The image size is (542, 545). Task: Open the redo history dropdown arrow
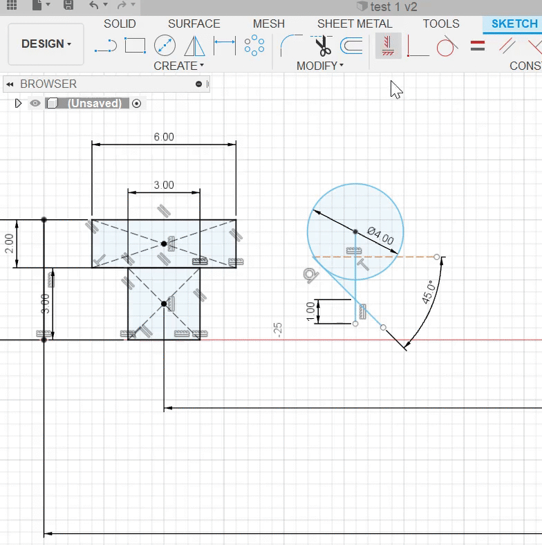click(133, 5)
